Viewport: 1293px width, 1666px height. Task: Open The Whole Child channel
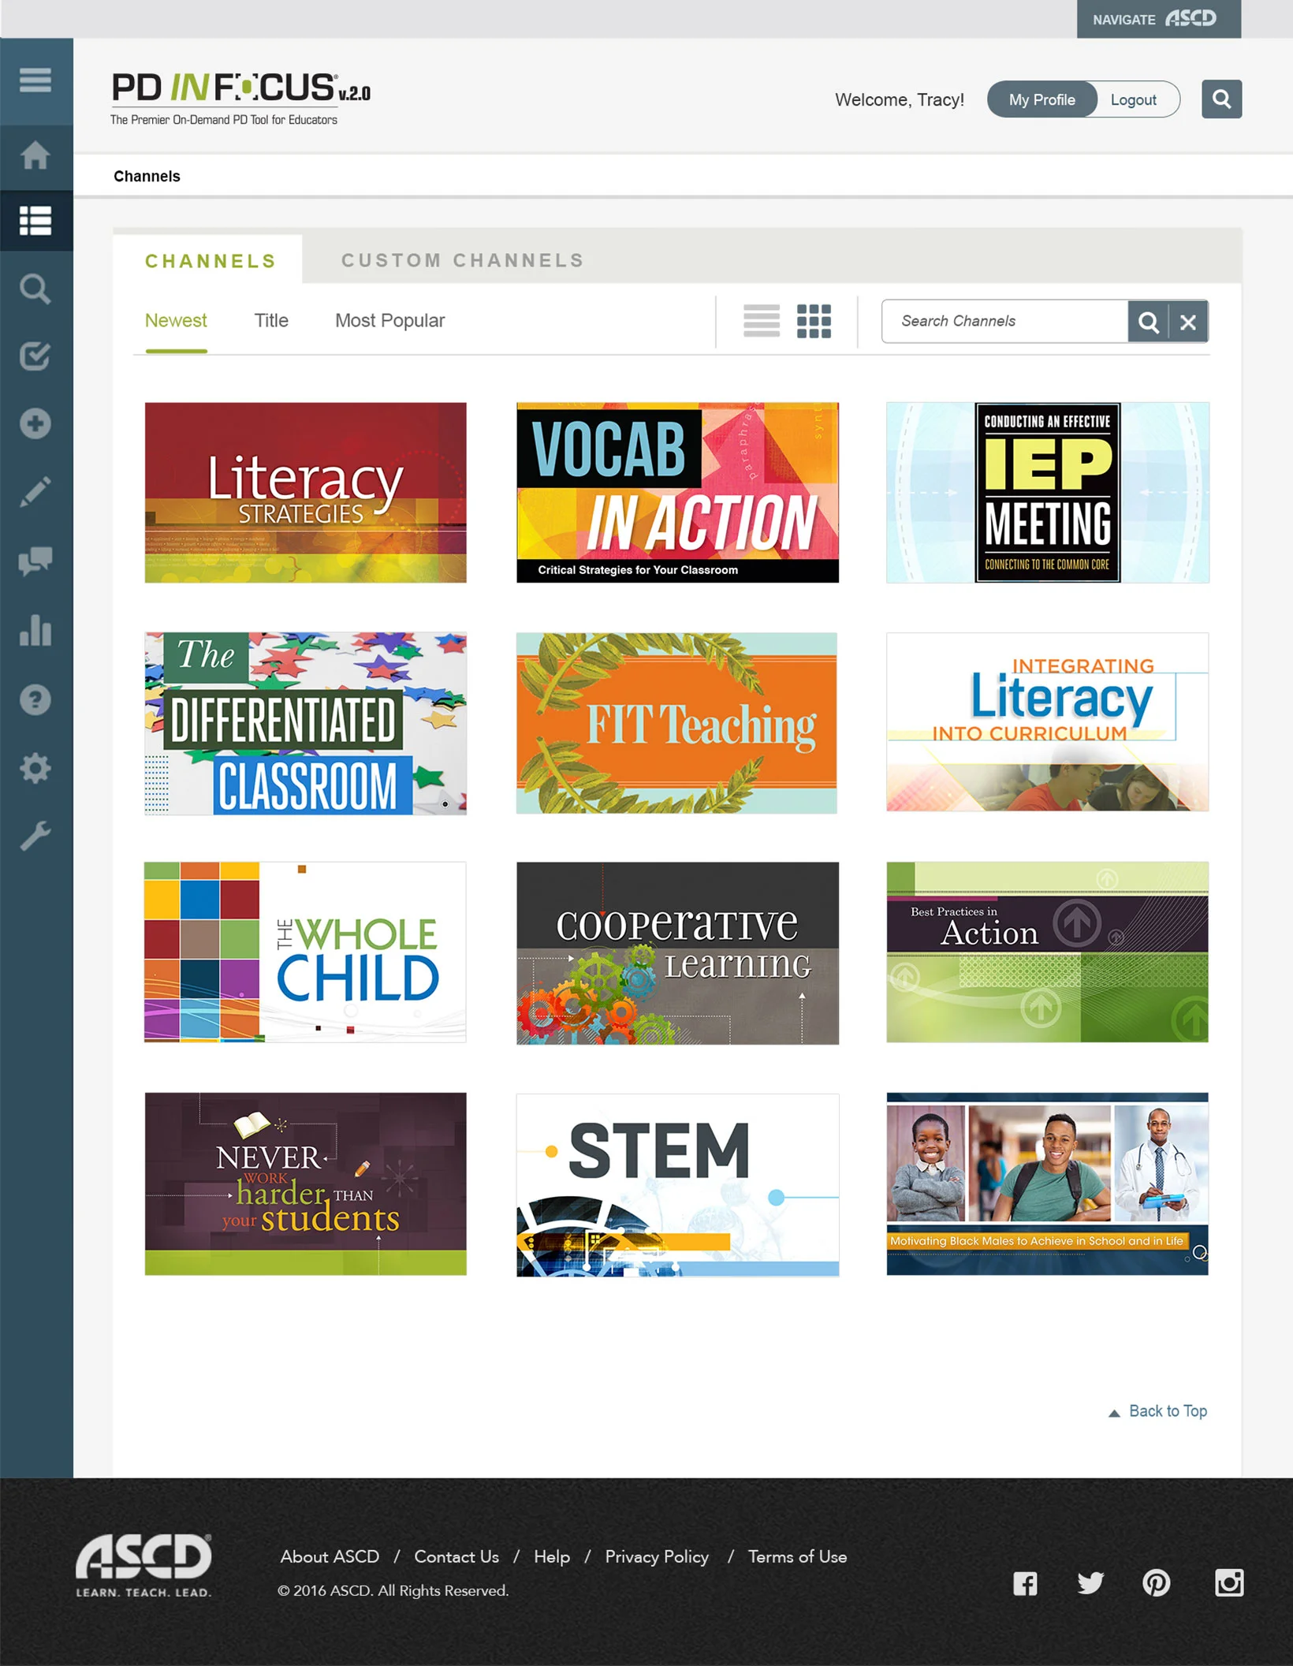(x=305, y=952)
